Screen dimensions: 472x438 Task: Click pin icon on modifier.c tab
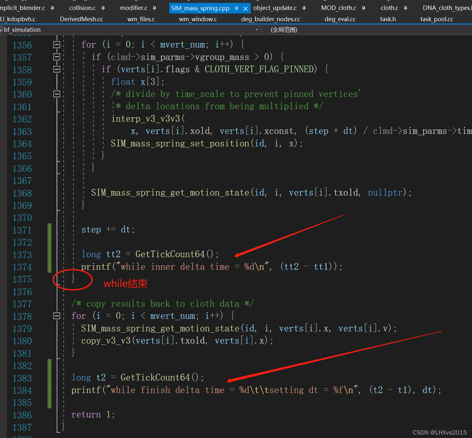tap(154, 8)
